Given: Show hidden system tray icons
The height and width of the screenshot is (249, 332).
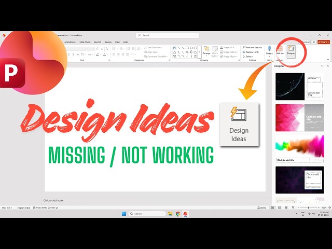Looking at the screenshot, I should coord(296,214).
